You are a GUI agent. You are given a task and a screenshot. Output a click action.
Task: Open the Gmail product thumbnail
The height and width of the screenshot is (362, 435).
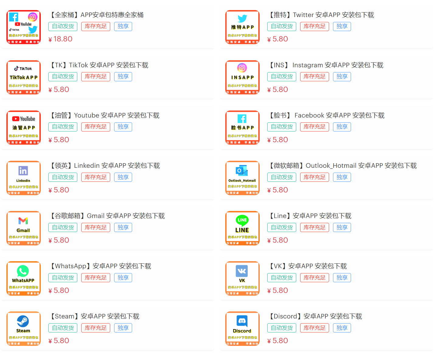pyautogui.click(x=23, y=228)
